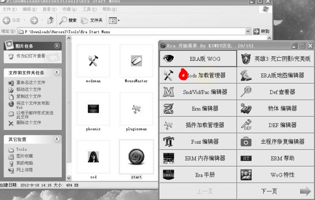Image resolution: width=315 pixels, height=200 pixels.
Task: Click the first-aid kit icon beside 主程序修复编辑器
Action: tap(246, 142)
